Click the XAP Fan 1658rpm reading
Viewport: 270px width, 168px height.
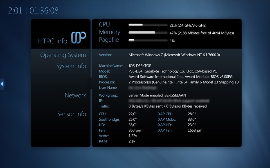(x=195, y=130)
